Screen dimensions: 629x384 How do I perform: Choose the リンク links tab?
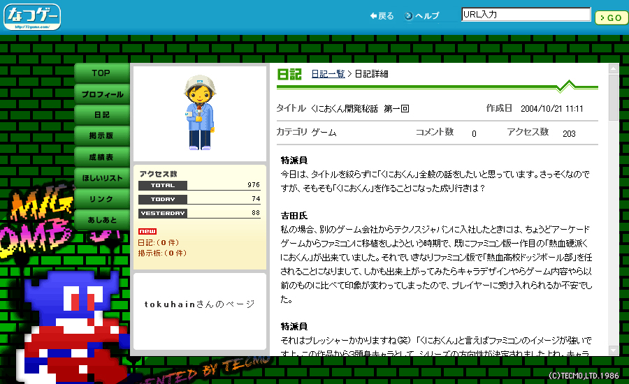click(102, 199)
